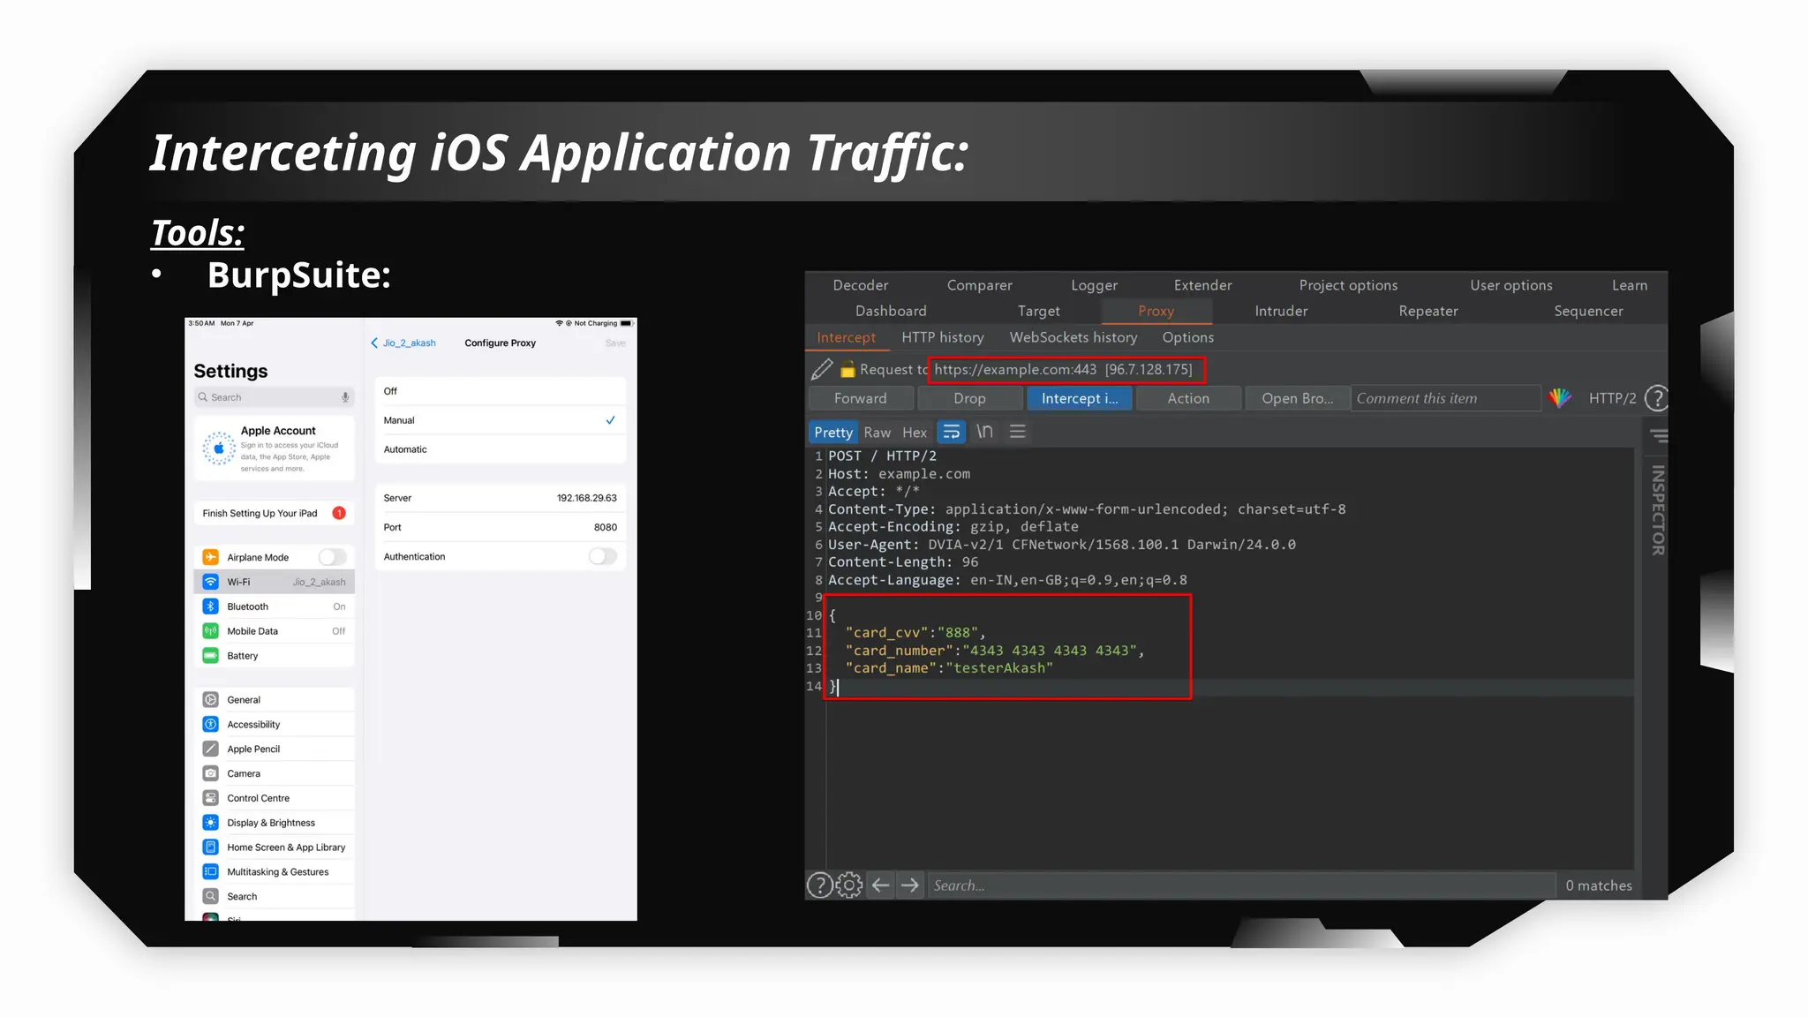Click the Accessibility icon in Settings

[x=210, y=725]
